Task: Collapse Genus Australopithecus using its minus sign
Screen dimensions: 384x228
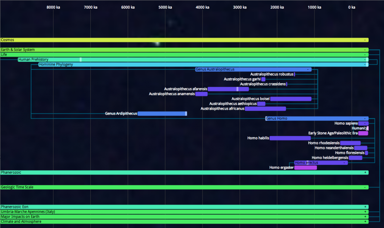Action: tap(308, 69)
